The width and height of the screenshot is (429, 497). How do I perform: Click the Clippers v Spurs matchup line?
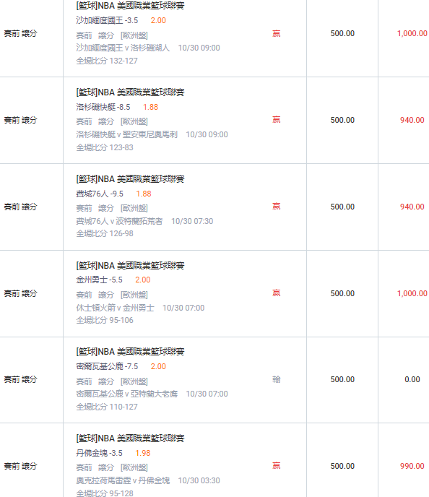pyautogui.click(x=126, y=134)
